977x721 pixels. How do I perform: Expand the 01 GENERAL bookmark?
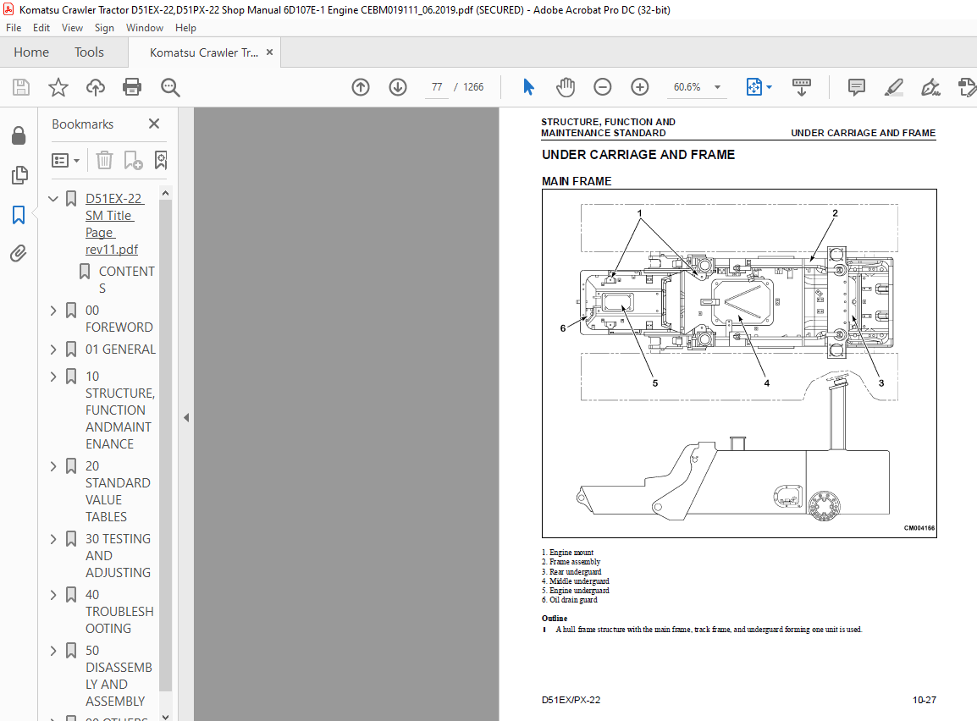tap(53, 349)
